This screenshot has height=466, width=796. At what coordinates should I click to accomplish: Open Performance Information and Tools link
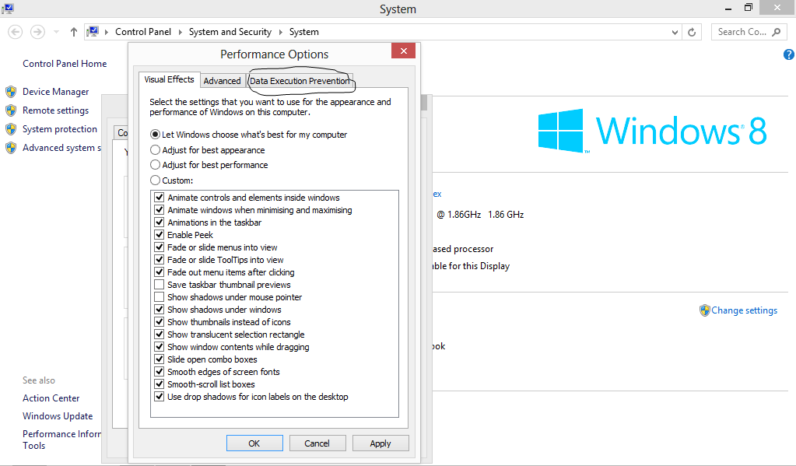point(61,440)
